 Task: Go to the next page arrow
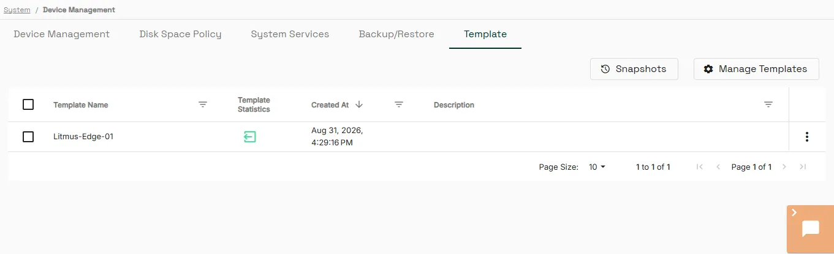(784, 167)
